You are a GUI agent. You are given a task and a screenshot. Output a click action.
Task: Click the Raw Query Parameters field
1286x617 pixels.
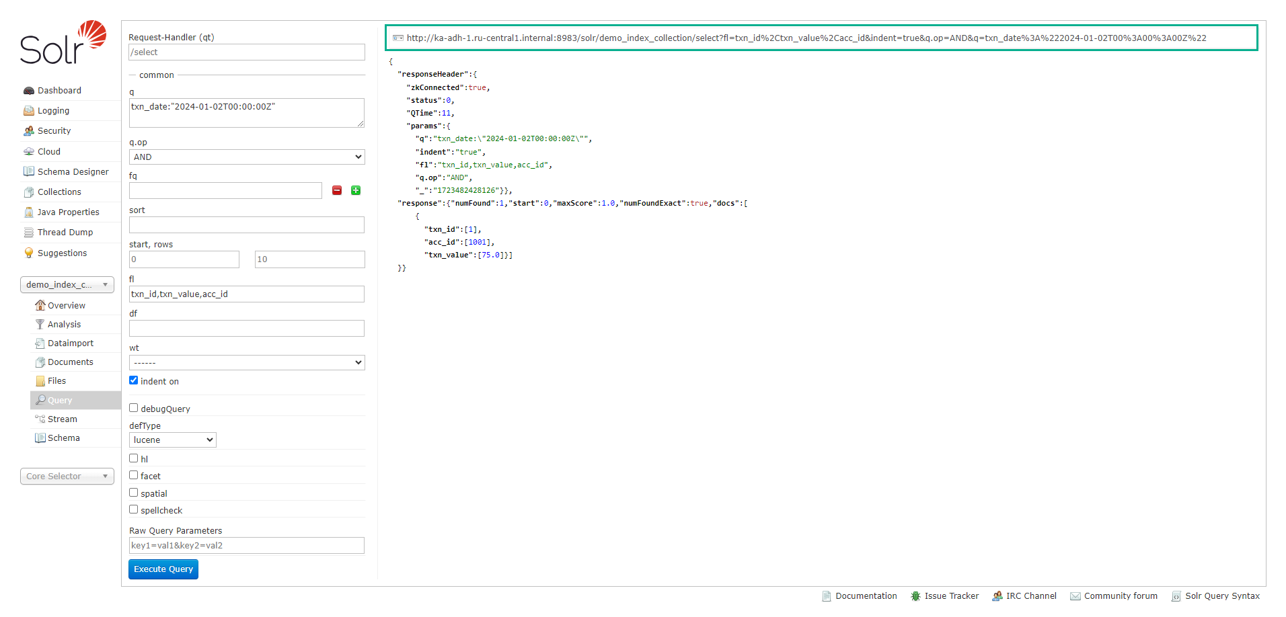[247, 546]
